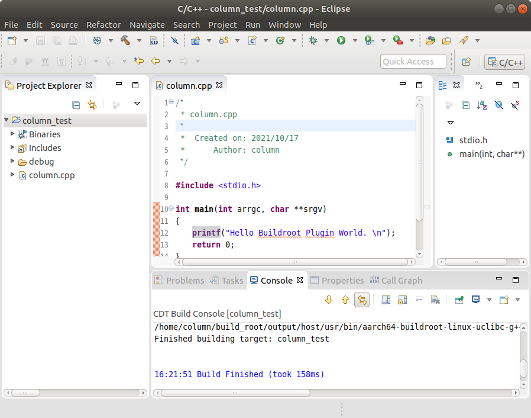Click the External Tools run icon

click(398, 41)
